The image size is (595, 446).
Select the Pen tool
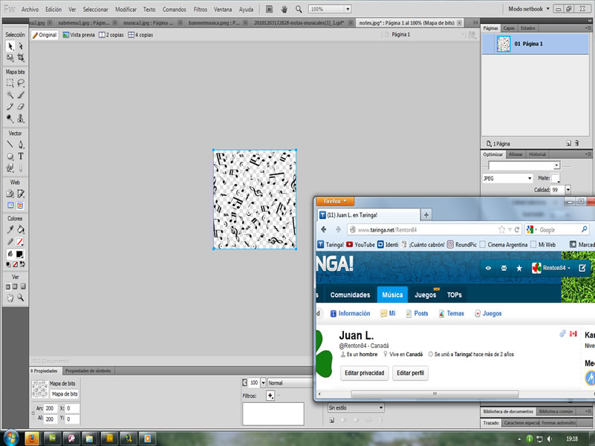(x=21, y=145)
